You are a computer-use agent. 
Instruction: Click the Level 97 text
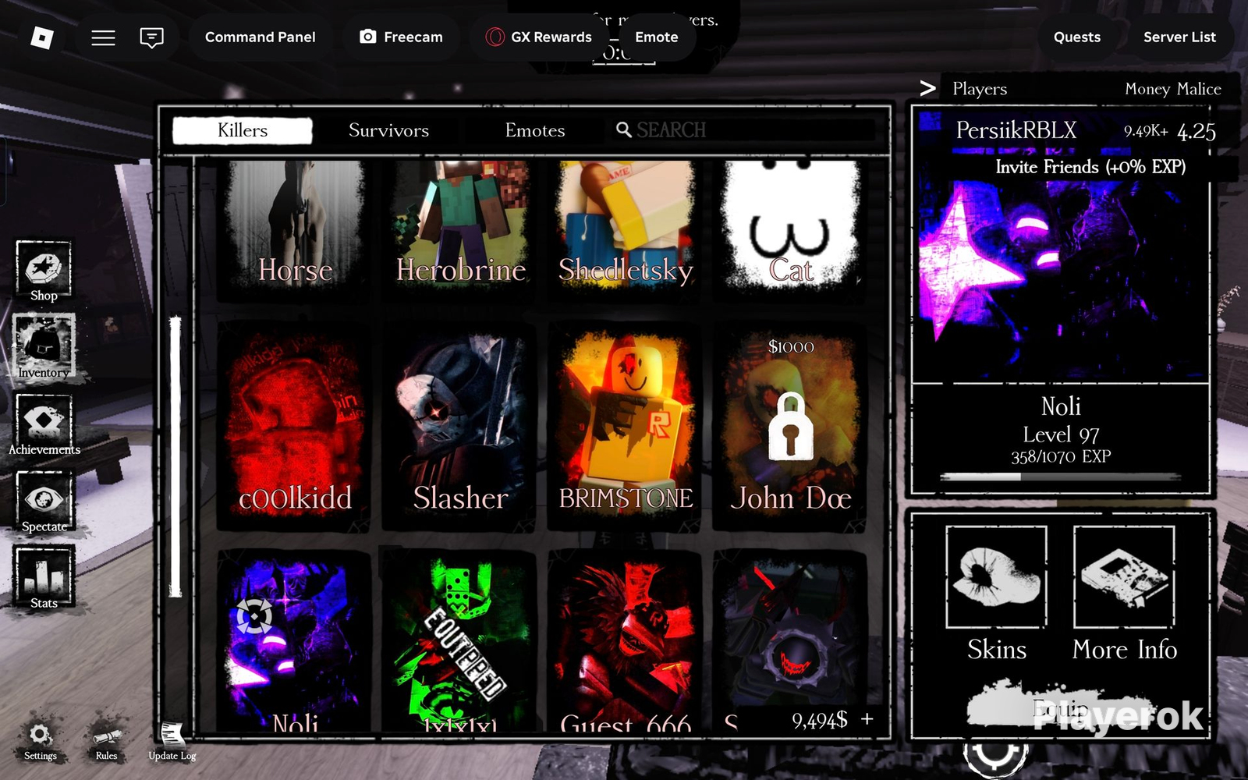click(1061, 434)
